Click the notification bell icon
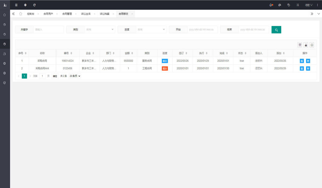 tap(271, 5)
